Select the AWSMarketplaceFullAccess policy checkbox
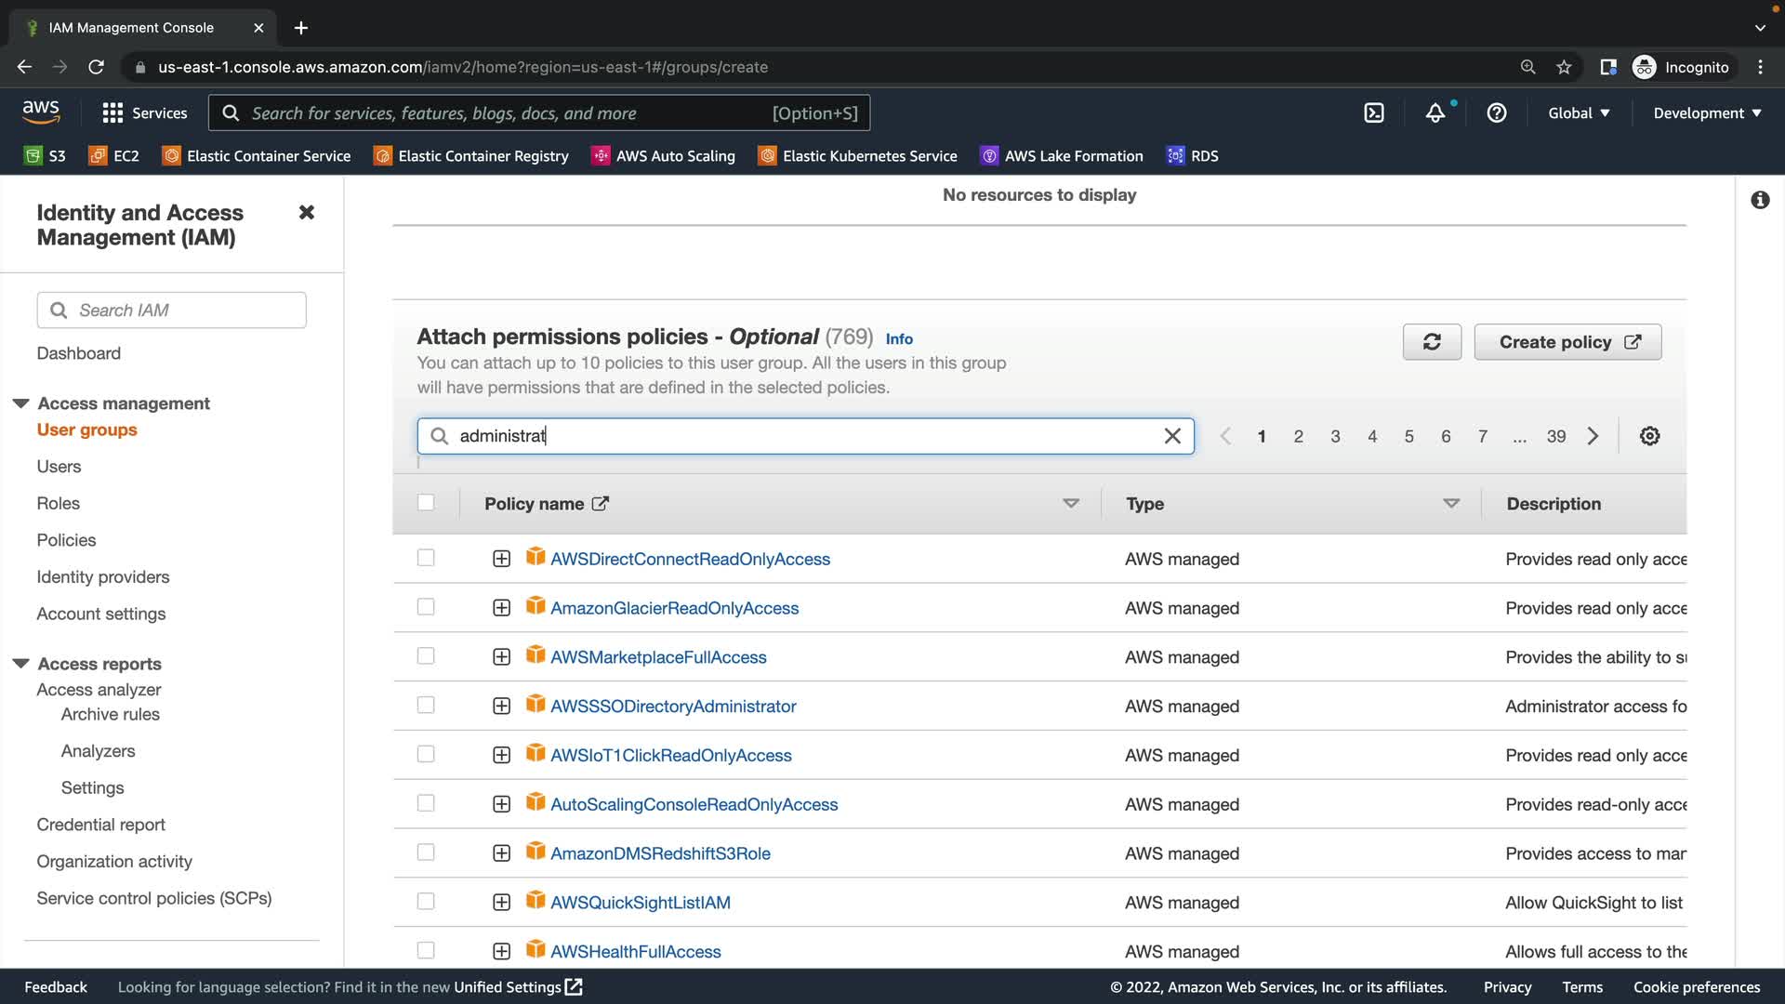 click(426, 656)
